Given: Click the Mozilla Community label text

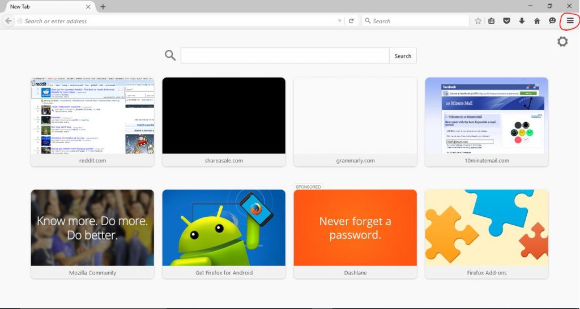Looking at the screenshot, I should [92, 273].
